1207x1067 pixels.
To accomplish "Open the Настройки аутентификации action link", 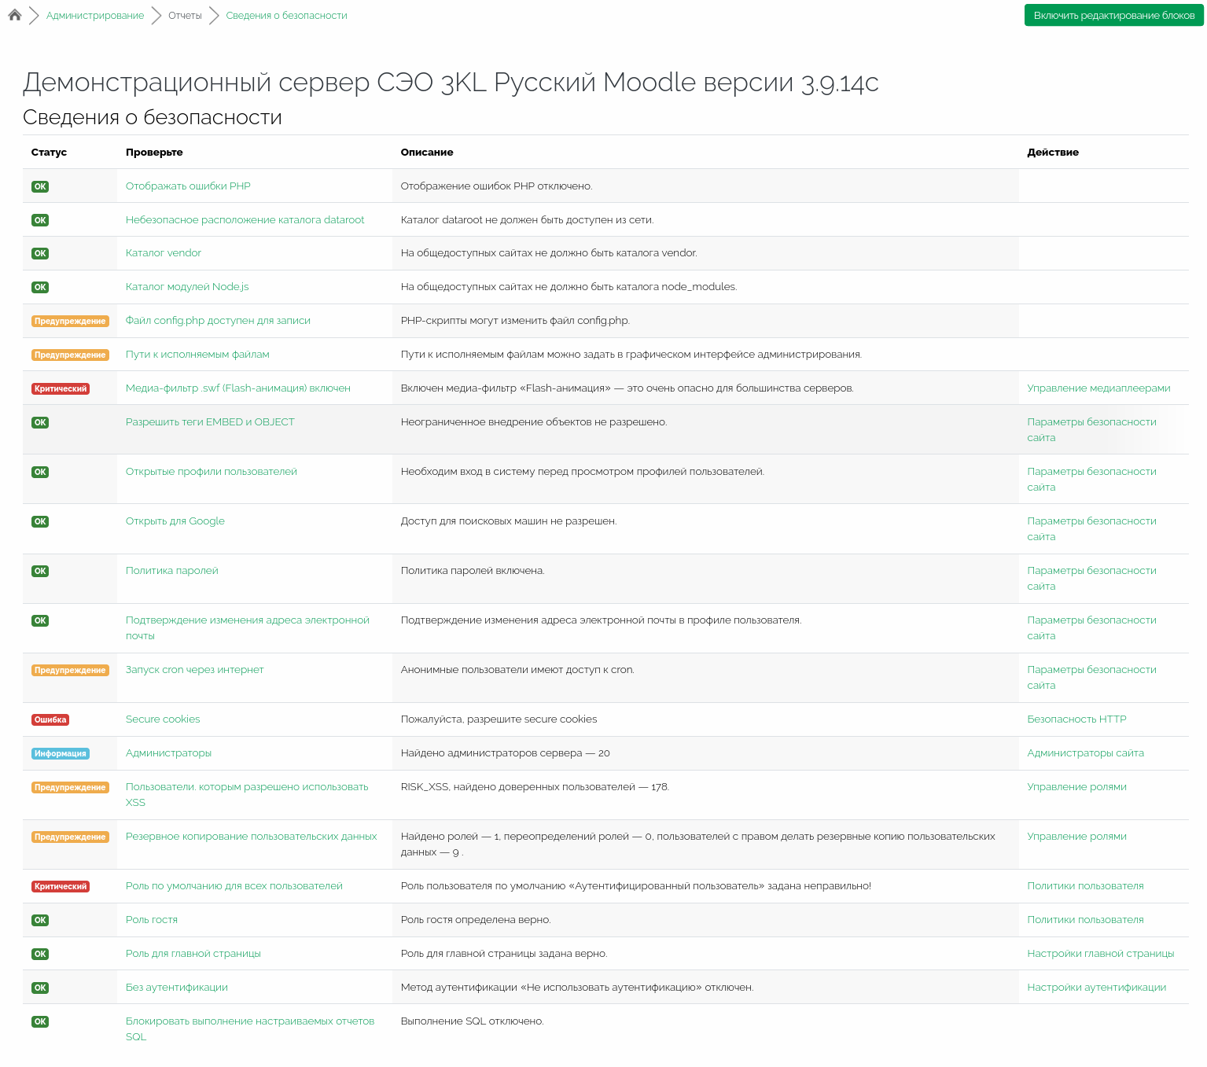I will point(1096,988).
